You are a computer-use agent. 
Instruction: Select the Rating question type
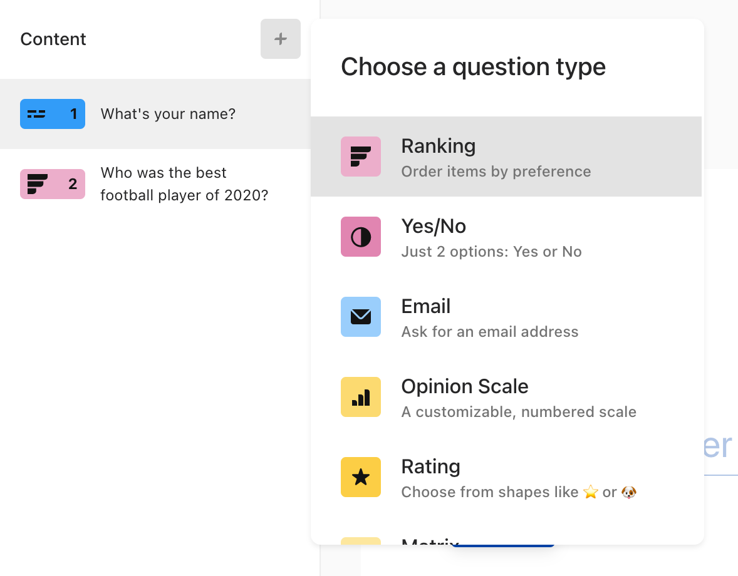[506, 477]
